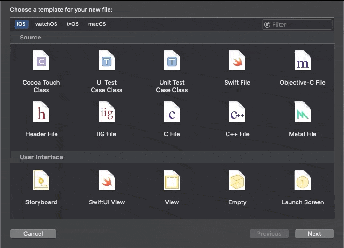
Task: Switch to the watchOS tab
Action: pyautogui.click(x=46, y=24)
